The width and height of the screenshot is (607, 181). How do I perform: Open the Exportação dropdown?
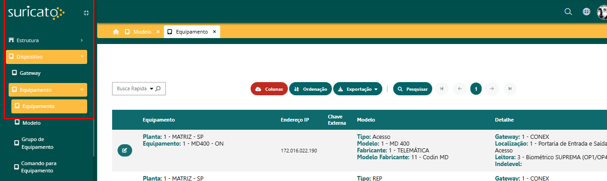pos(358,89)
